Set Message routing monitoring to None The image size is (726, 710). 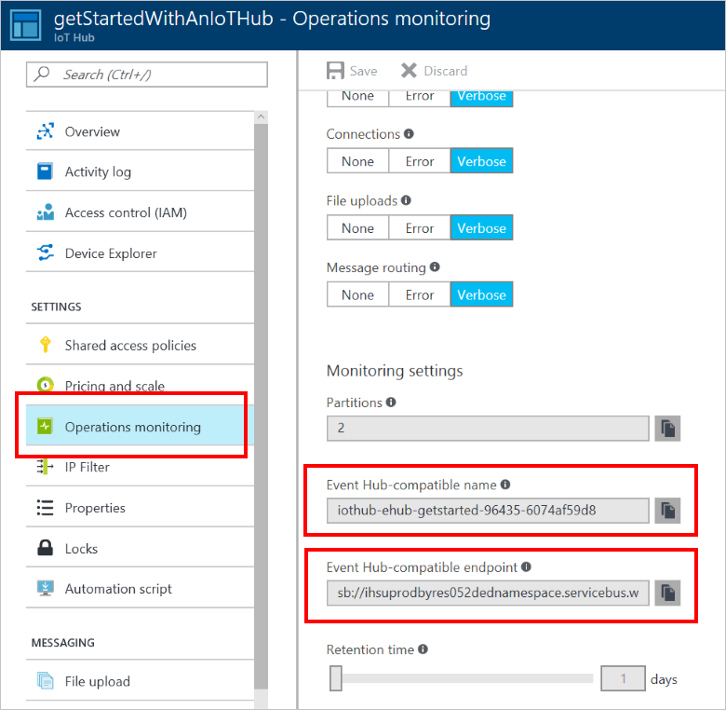[x=357, y=294]
